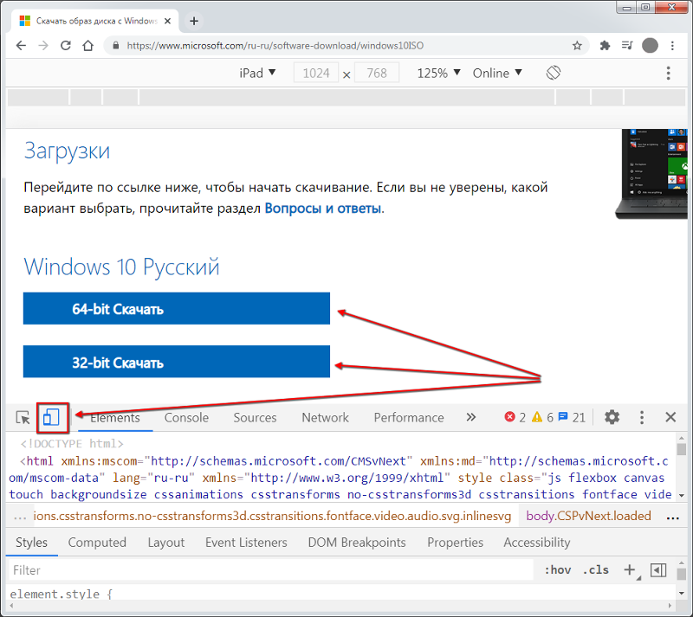Screen dimensions: 693x617
Task: Toggle :hov element state panel
Action: pos(558,570)
